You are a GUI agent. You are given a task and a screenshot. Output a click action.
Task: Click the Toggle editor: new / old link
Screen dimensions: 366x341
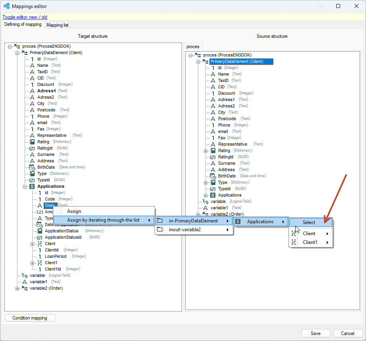25,17
